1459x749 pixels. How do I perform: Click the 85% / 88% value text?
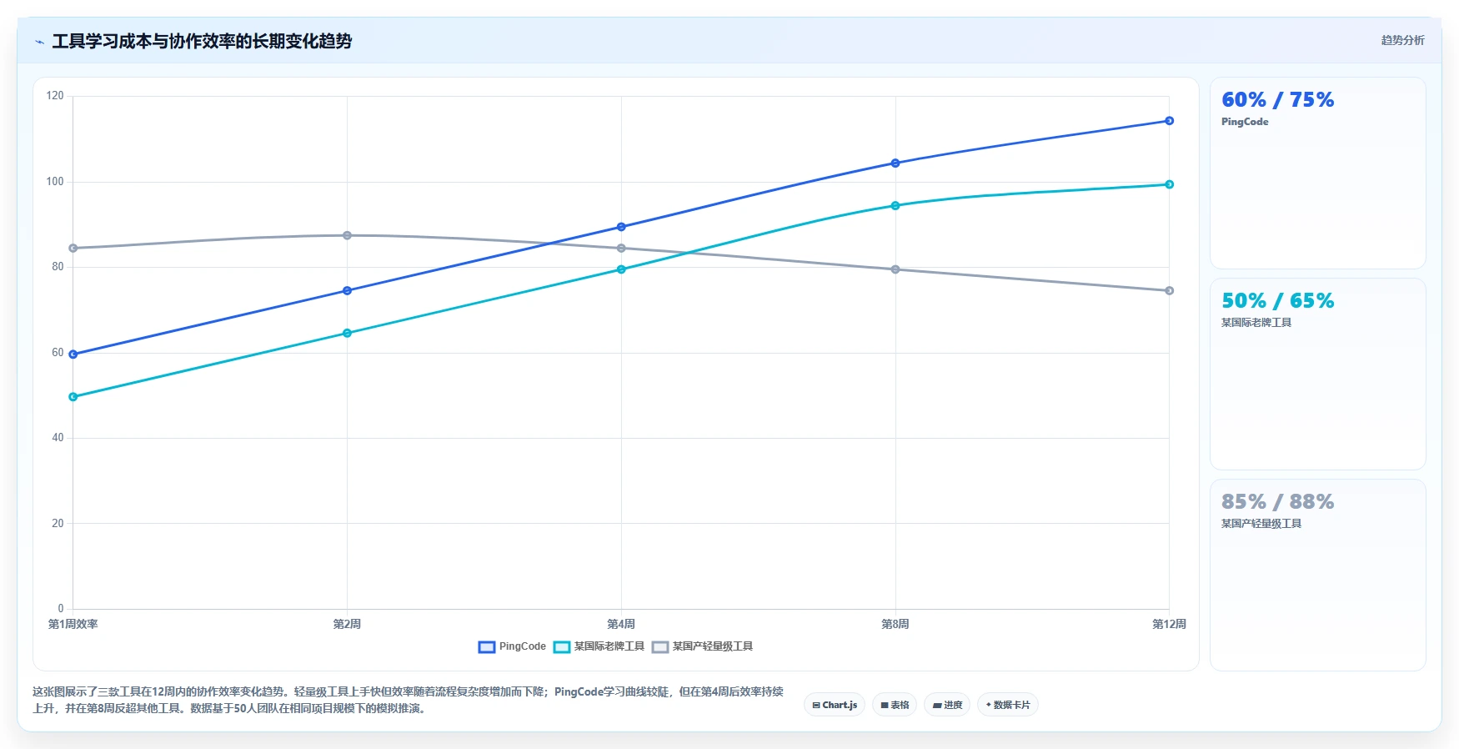coord(1277,502)
